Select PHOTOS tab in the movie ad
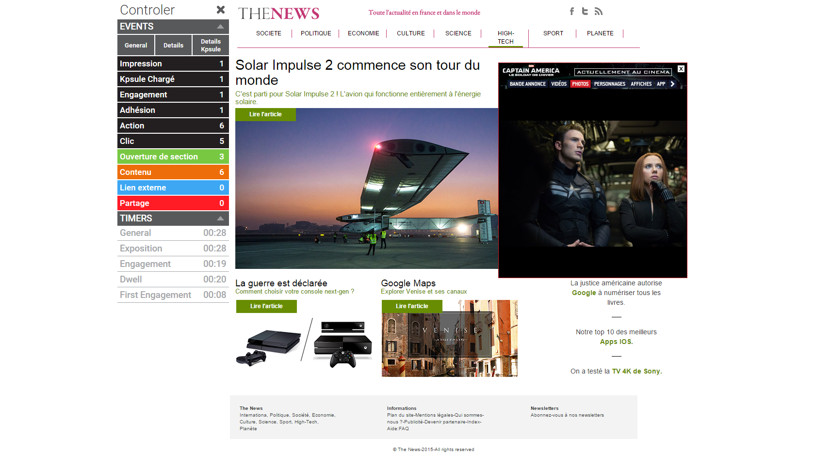 coord(580,84)
